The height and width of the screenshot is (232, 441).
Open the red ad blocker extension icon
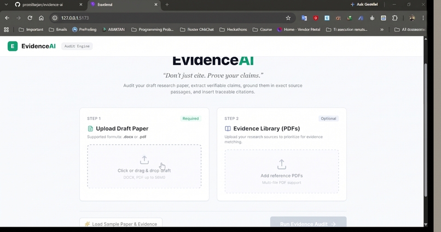point(316,18)
